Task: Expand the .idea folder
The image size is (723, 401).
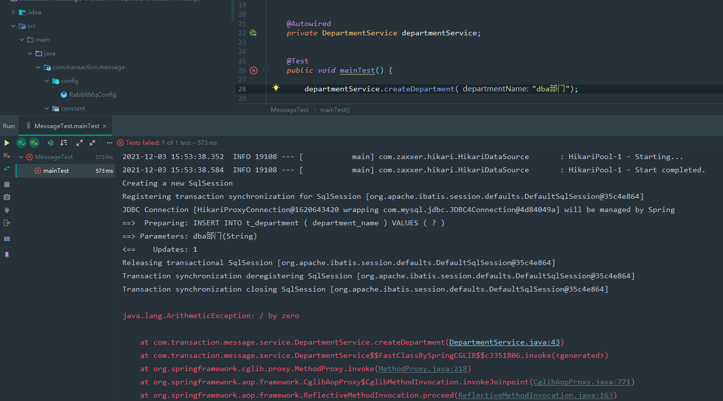Action: point(13,12)
